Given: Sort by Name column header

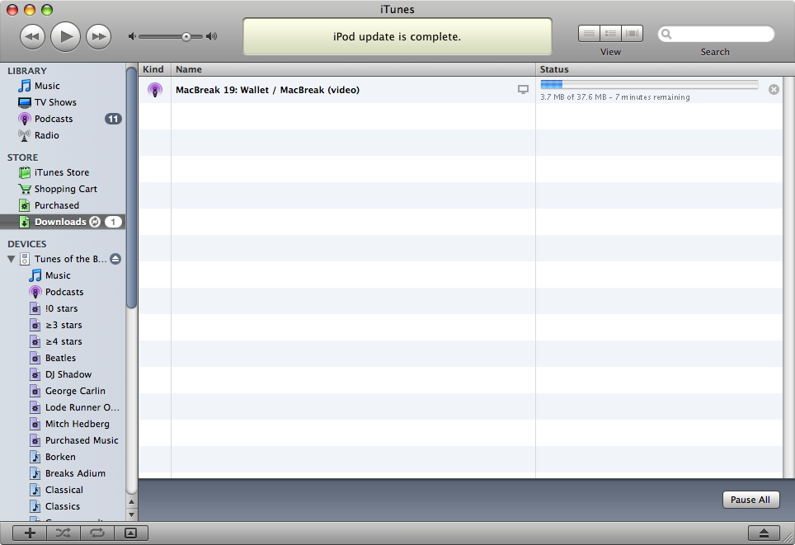Looking at the screenshot, I should click(x=354, y=69).
